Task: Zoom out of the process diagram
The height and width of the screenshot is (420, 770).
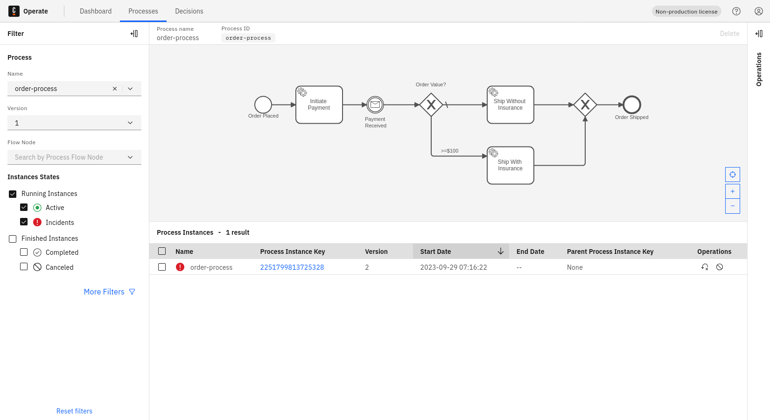Action: tap(733, 206)
